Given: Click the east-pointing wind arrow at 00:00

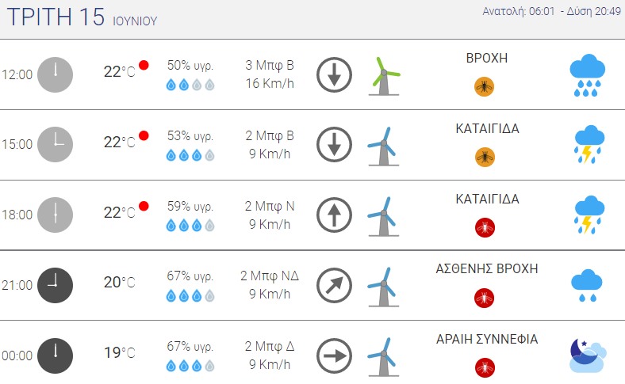Looking at the screenshot, I should [x=334, y=355].
